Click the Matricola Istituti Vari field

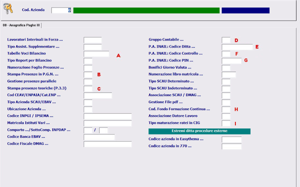pos(108,123)
